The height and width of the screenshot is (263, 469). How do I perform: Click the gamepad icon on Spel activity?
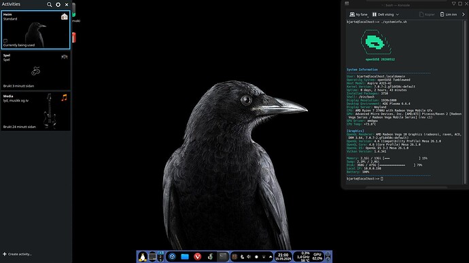click(65, 57)
